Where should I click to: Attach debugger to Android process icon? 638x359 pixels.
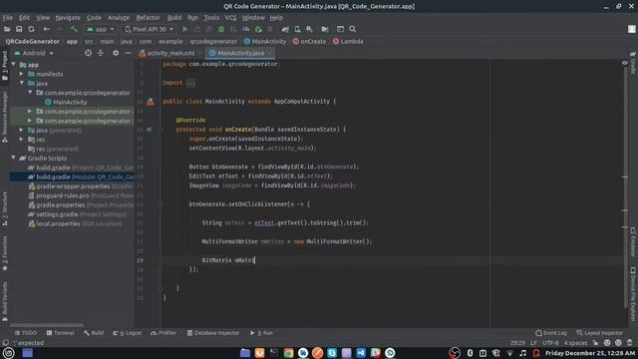click(258, 29)
